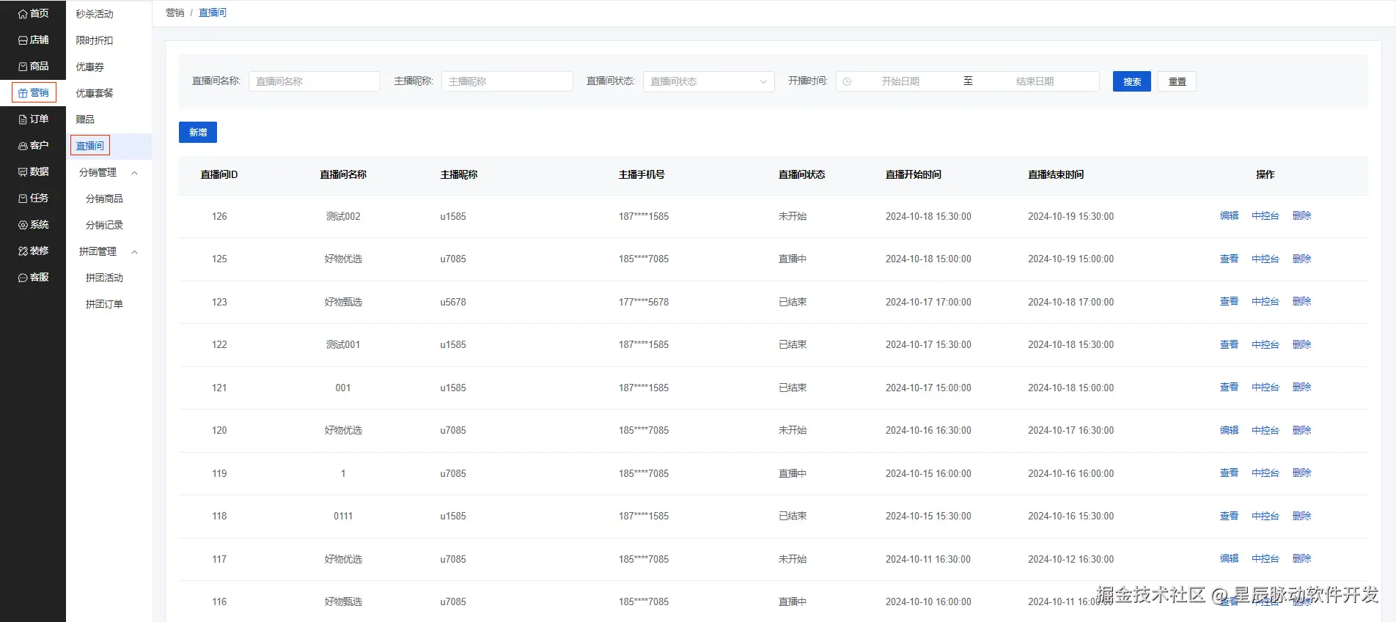
Task: Open the 直播间状态 status dropdown
Action: [x=709, y=81]
